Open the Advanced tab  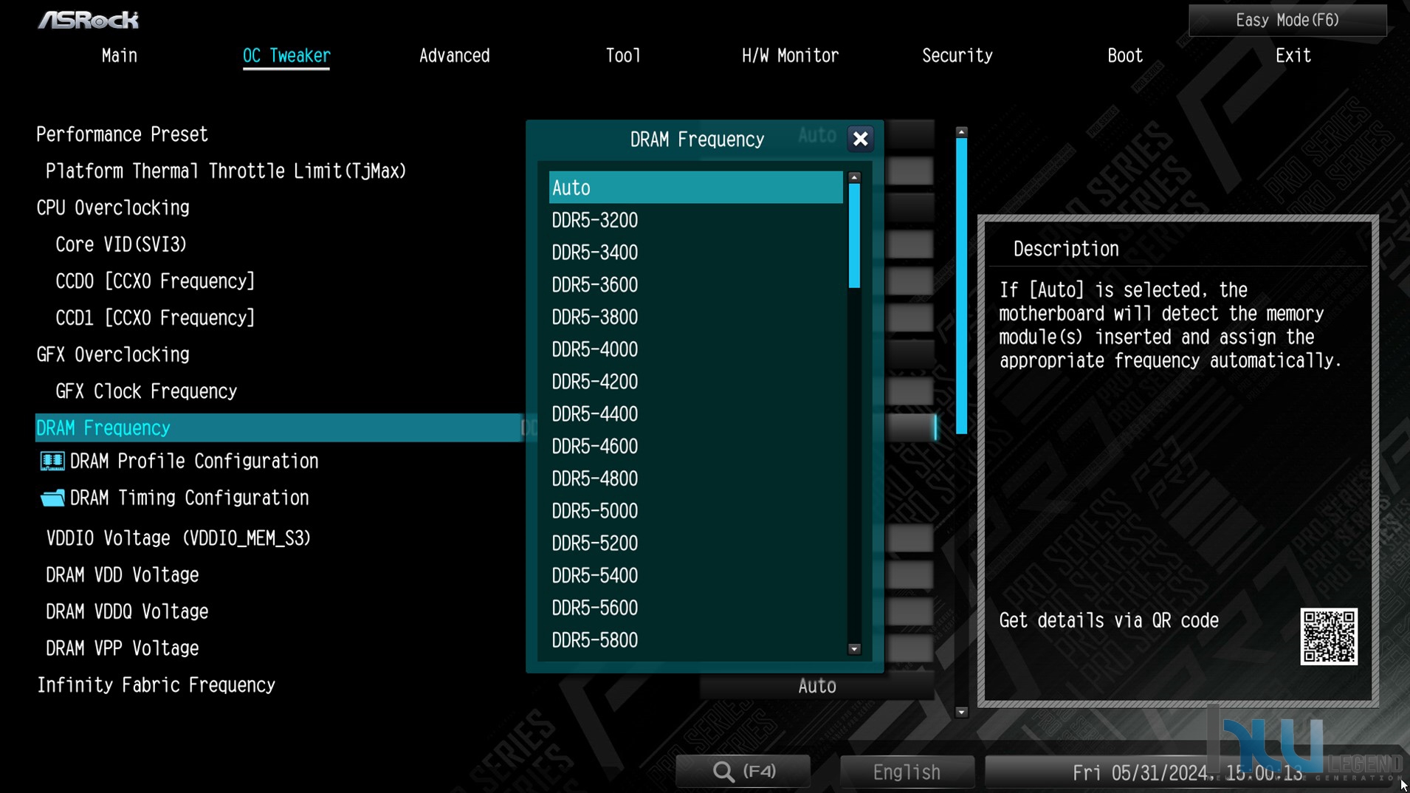click(455, 56)
